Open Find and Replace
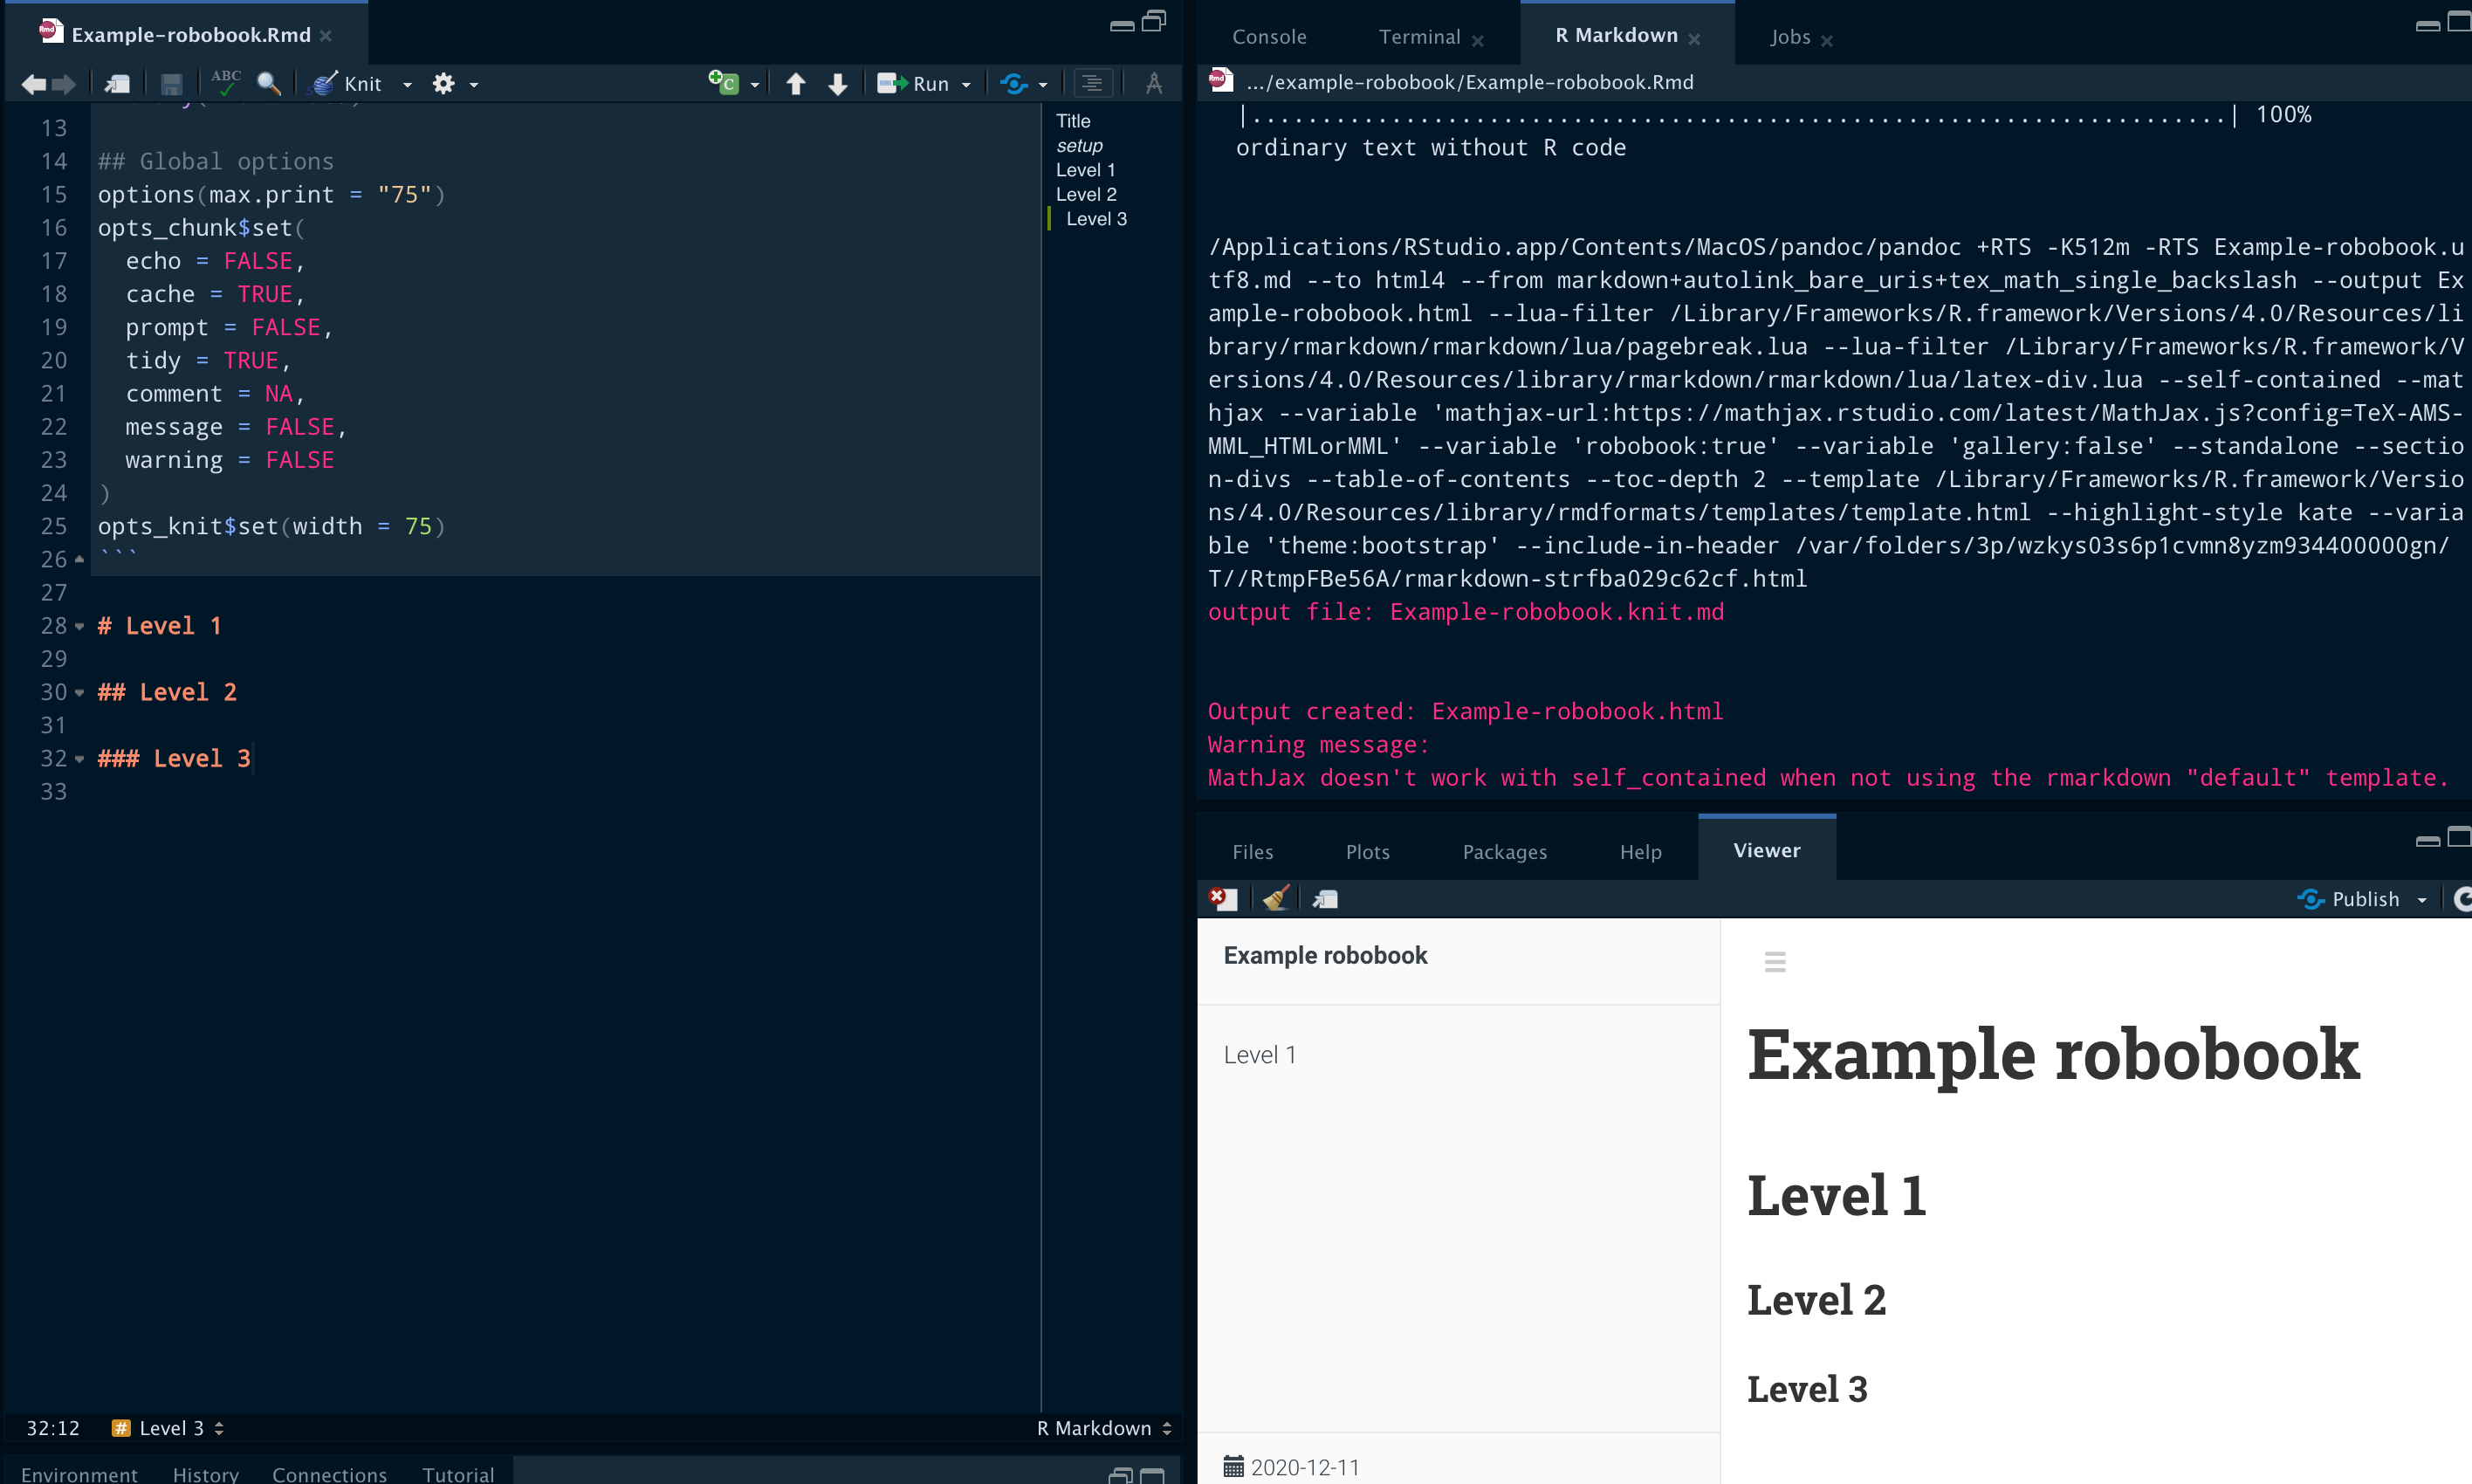Screen dimensions: 2472x1484 coord(268,84)
